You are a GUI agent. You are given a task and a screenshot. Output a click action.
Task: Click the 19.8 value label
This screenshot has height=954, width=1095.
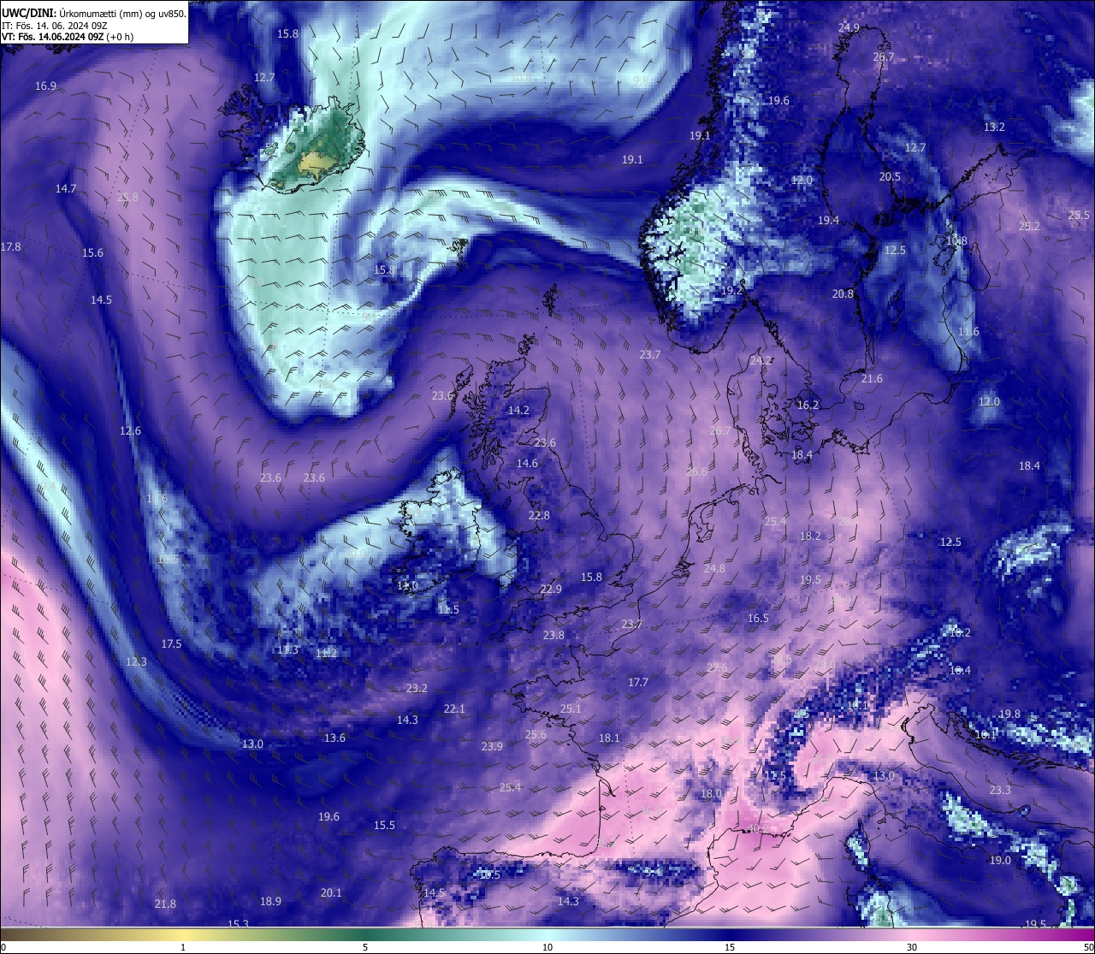pos(1009,714)
